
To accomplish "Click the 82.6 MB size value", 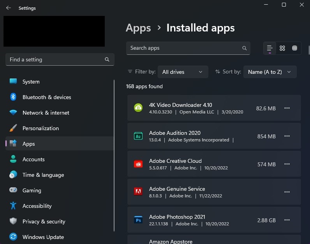I will point(266,108).
